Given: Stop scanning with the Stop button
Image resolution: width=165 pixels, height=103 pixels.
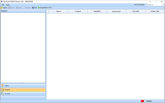Looking at the screenshot, I should (x=19, y=8).
